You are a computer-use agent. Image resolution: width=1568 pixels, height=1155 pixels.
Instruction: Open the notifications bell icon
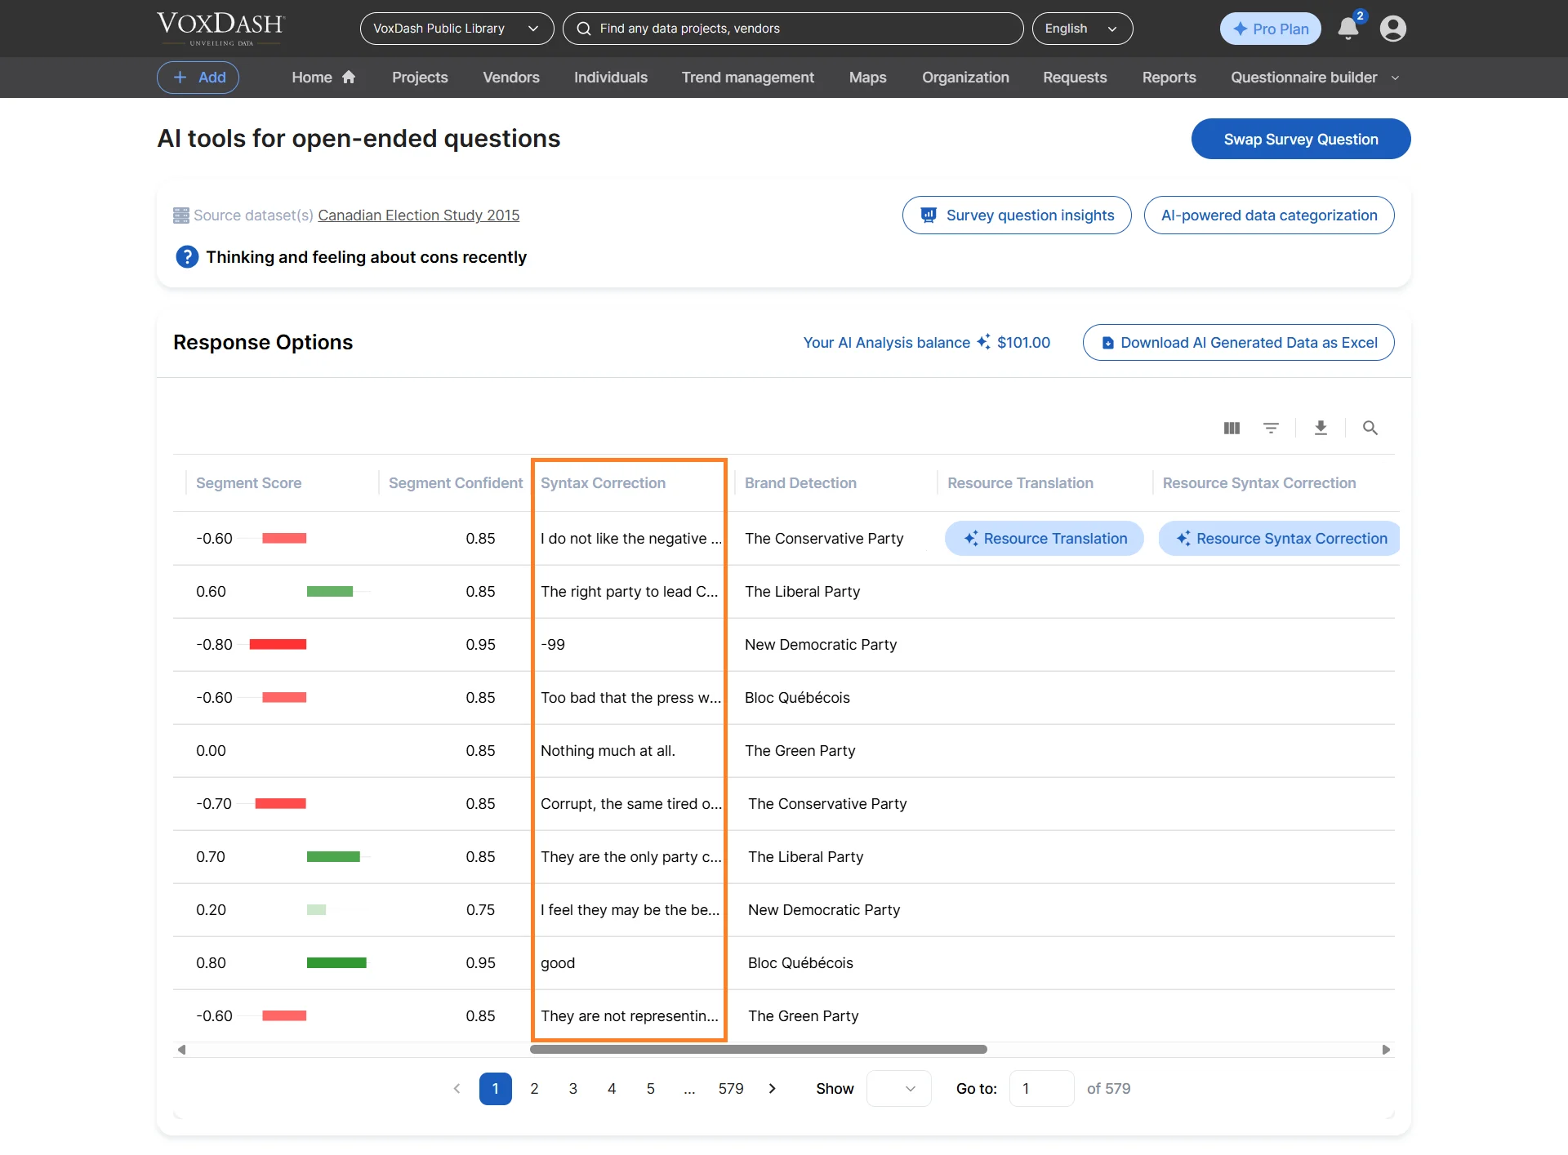1348,29
